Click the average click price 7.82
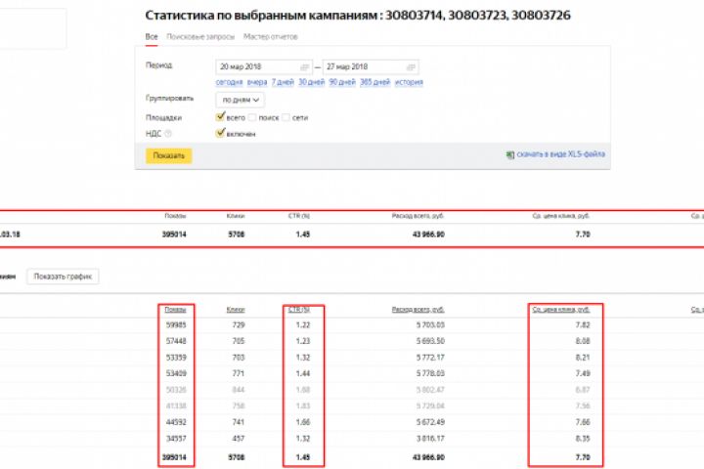The image size is (704, 469). [583, 325]
